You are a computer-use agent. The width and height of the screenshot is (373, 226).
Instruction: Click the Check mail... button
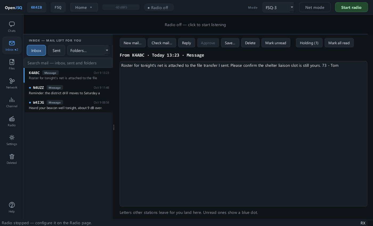(162, 43)
